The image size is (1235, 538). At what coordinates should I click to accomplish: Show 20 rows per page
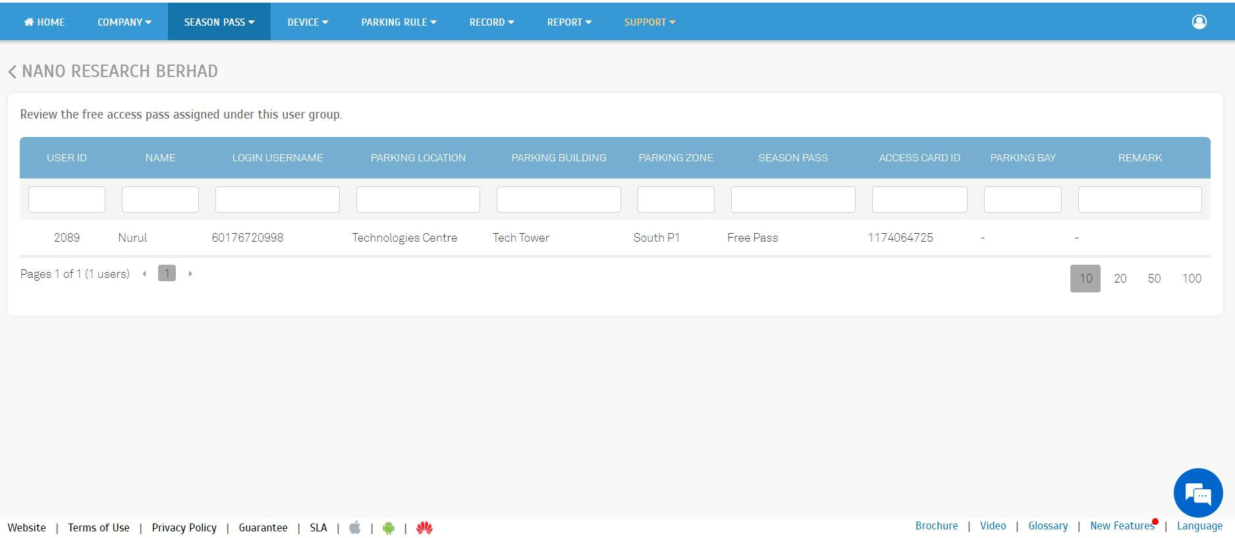click(1120, 278)
